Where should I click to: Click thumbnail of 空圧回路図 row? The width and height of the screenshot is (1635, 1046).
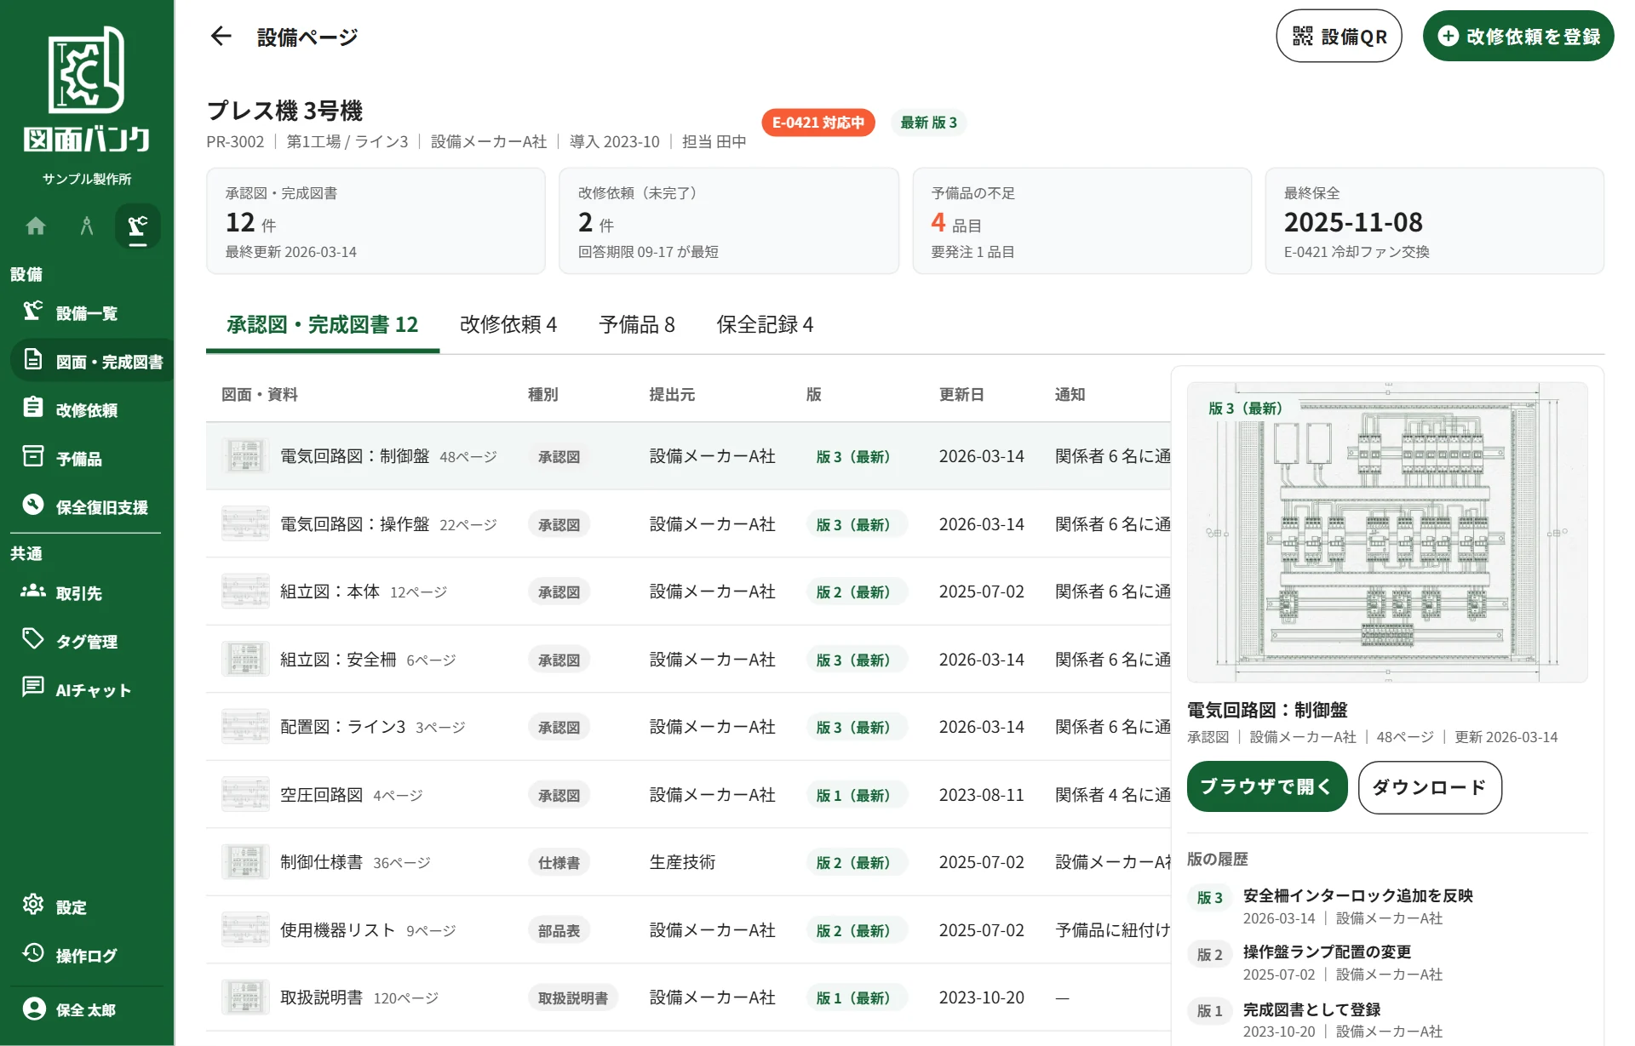245,795
